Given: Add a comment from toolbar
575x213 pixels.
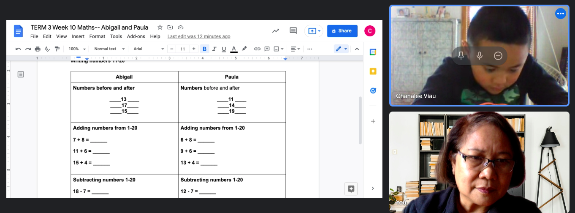Looking at the screenshot, I should pyautogui.click(x=267, y=49).
